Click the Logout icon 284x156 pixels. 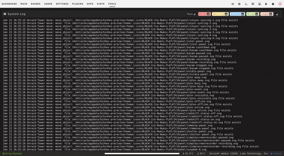click(x=239, y=4)
